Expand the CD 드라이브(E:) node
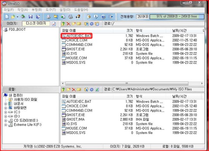 click(6, 121)
